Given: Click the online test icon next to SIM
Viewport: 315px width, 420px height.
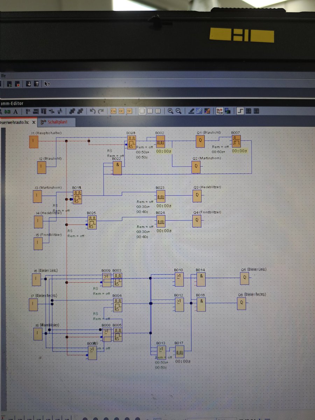Looking at the screenshot, I should click(x=227, y=111).
